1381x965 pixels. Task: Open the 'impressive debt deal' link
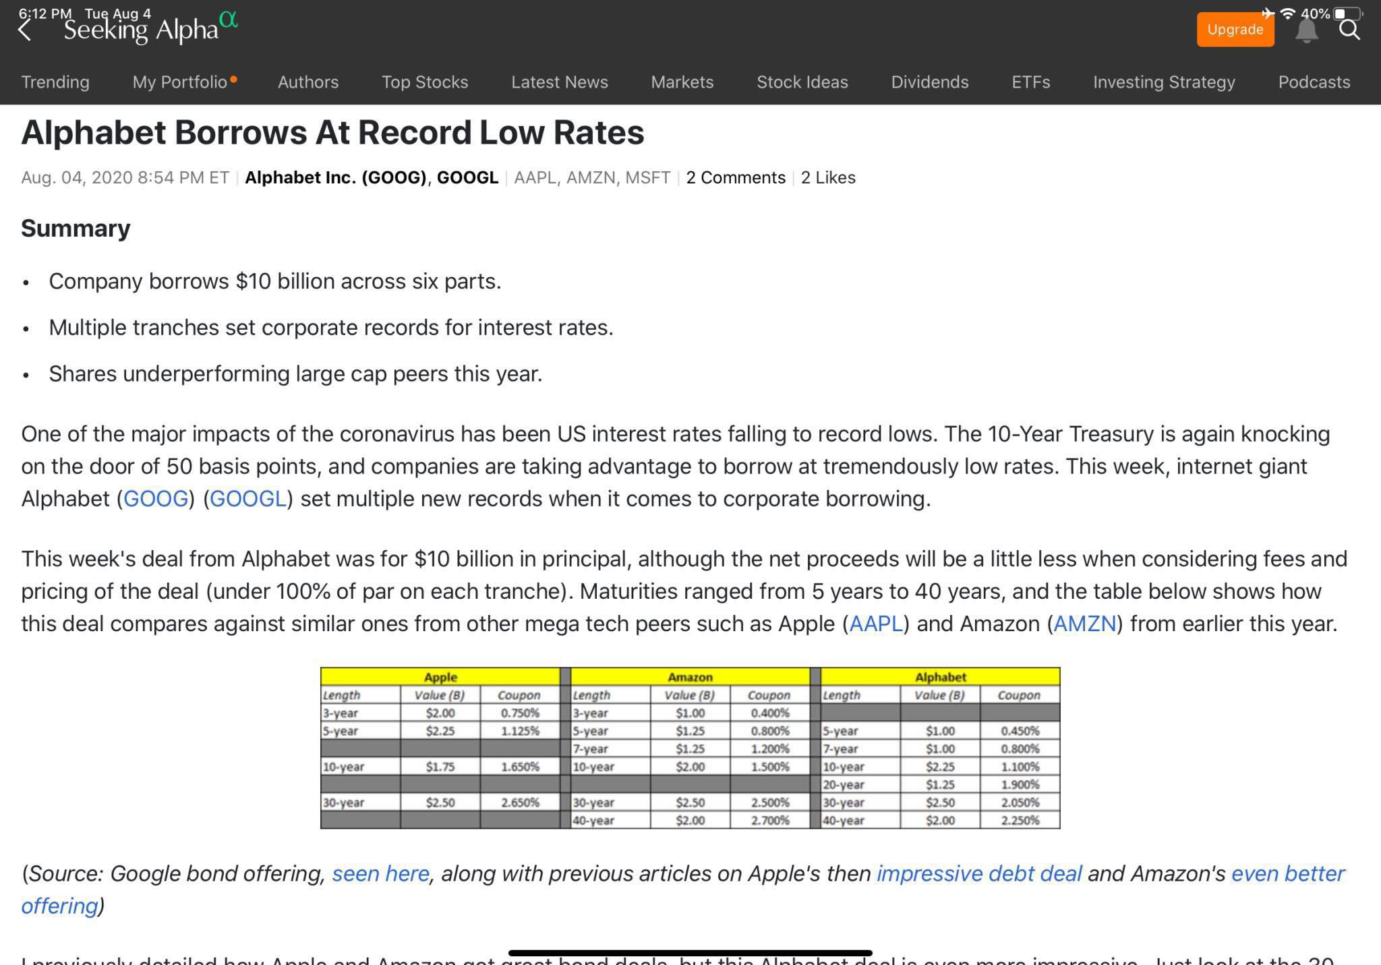tap(979, 874)
